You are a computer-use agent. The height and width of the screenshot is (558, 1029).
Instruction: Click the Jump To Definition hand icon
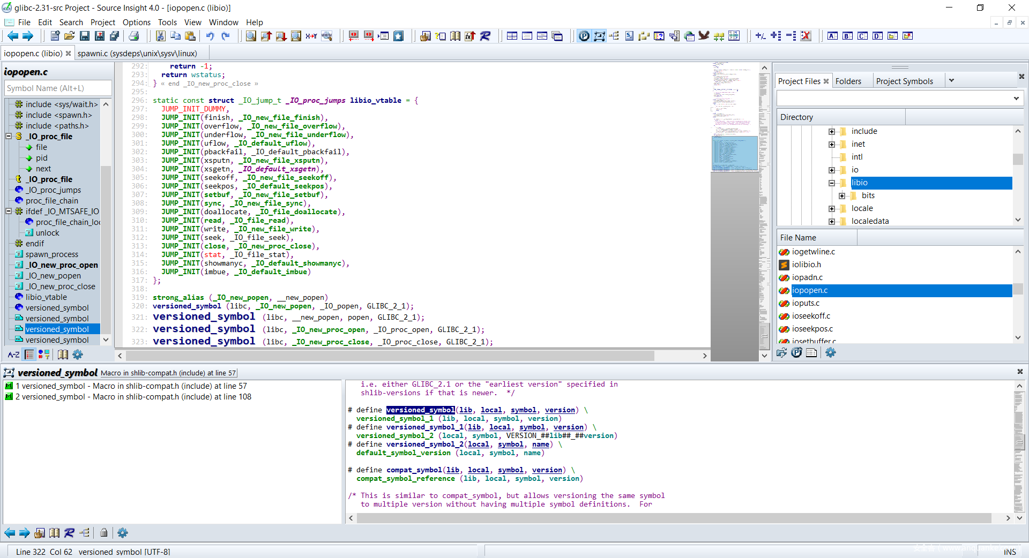click(426, 36)
